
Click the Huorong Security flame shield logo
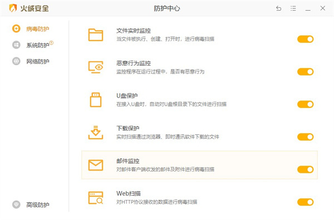click(x=13, y=8)
